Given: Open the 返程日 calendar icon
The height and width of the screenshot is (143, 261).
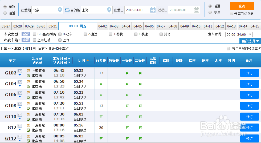Looking at the screenshot, I should [x=197, y=10].
